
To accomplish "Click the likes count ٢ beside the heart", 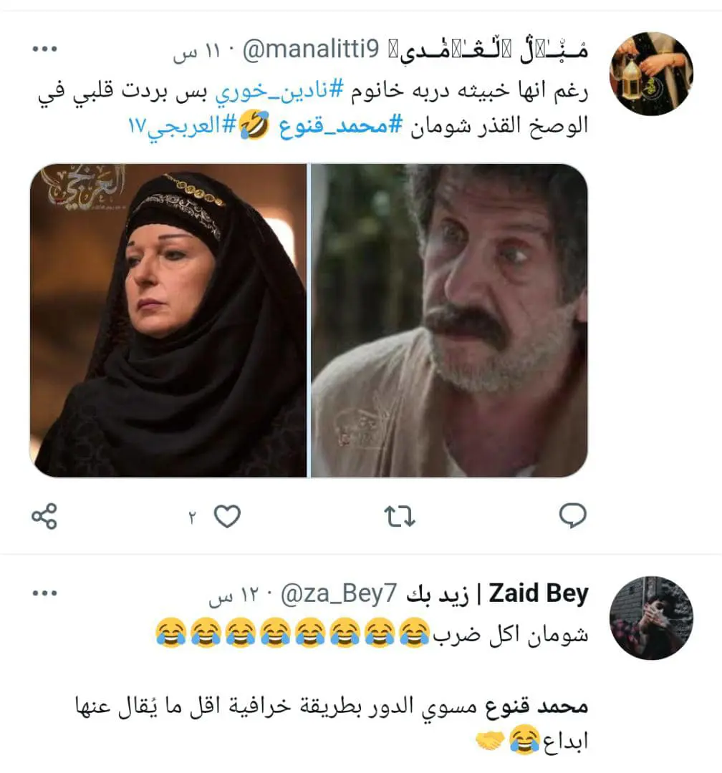I will (x=193, y=517).
